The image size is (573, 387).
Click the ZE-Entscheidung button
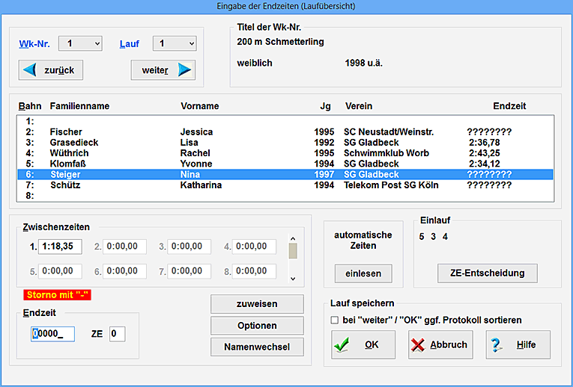(487, 273)
